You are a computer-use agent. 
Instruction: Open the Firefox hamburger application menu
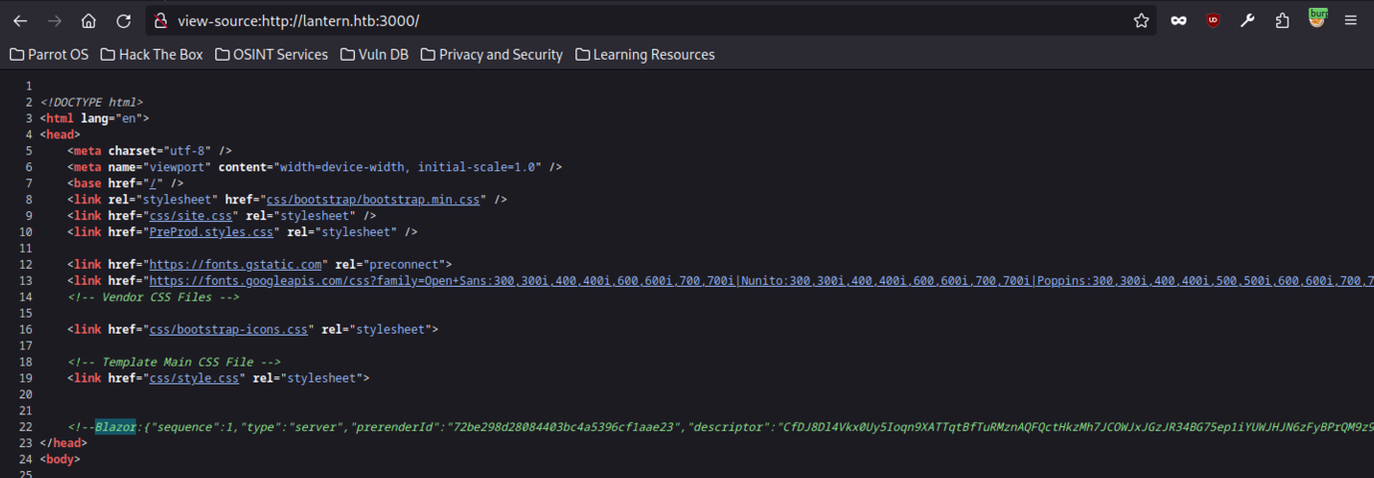coord(1351,21)
